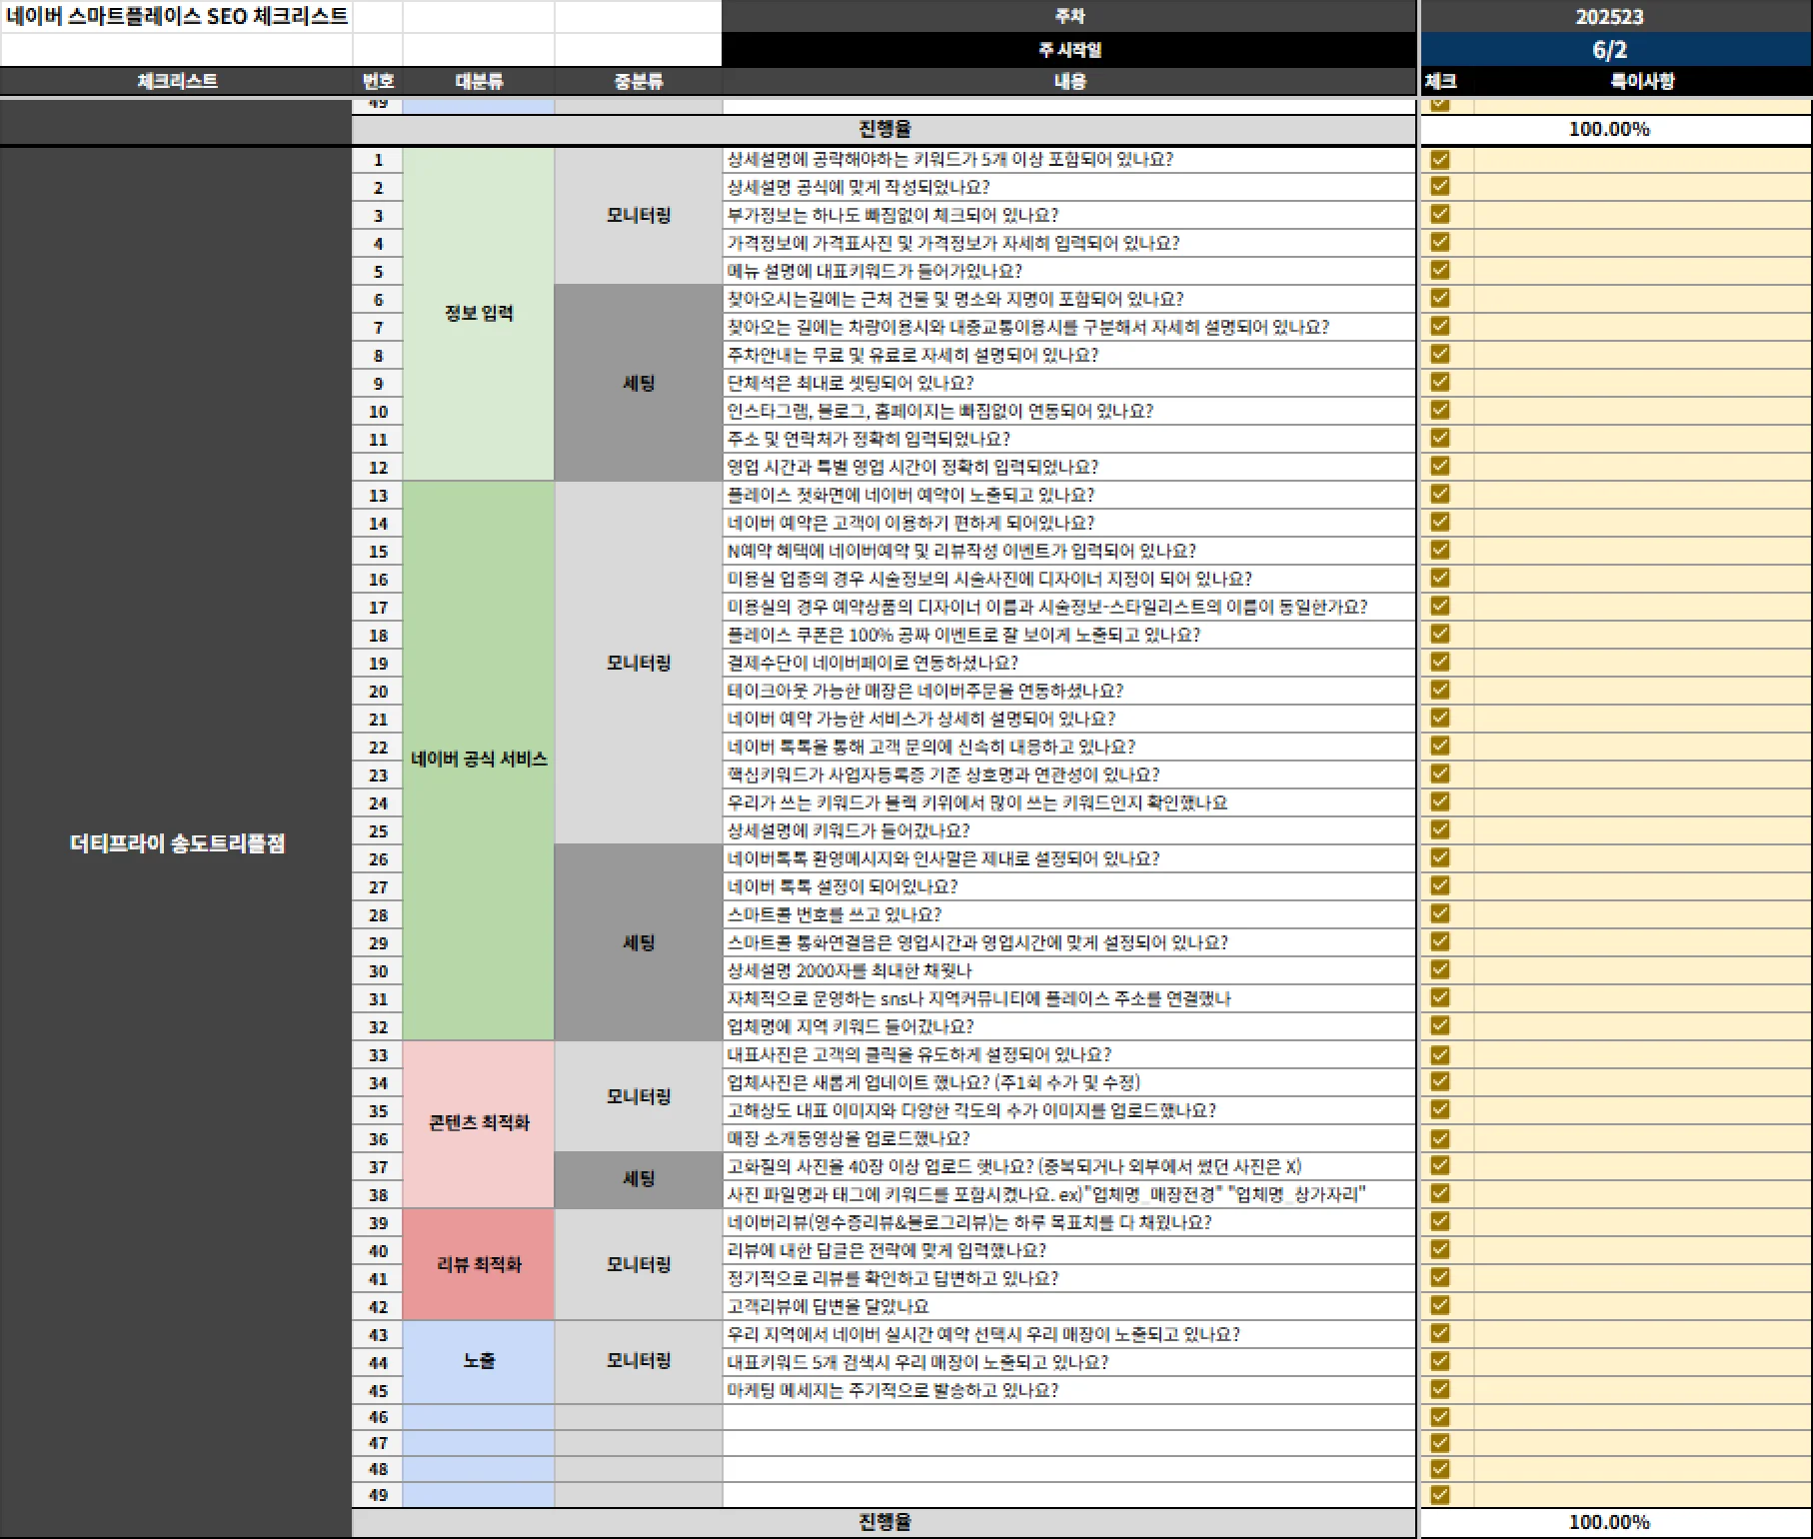
Task: Uncheck the row 26 네이버톡톡 환영메시지 checkbox
Action: (x=1440, y=857)
